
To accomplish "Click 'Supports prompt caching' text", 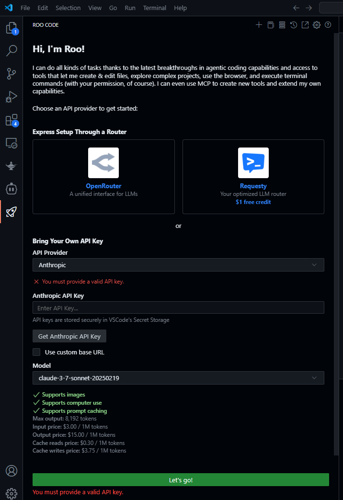I will 74,411.
